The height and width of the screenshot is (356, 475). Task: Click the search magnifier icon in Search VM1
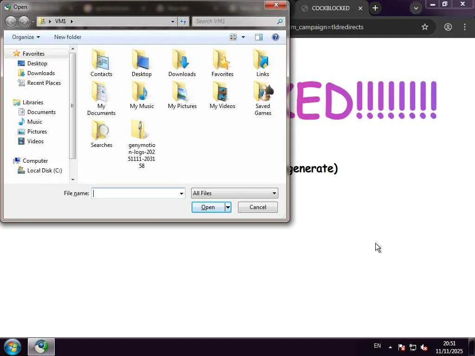[280, 21]
